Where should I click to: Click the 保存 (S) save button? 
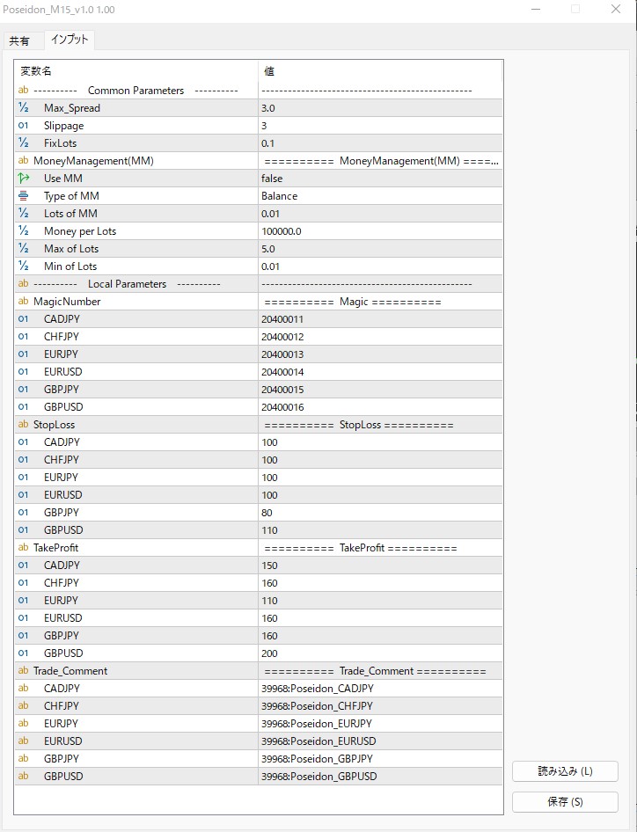point(565,802)
